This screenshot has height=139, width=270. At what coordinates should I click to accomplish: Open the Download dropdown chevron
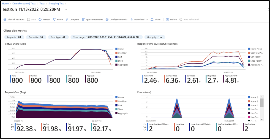tap(147, 20)
